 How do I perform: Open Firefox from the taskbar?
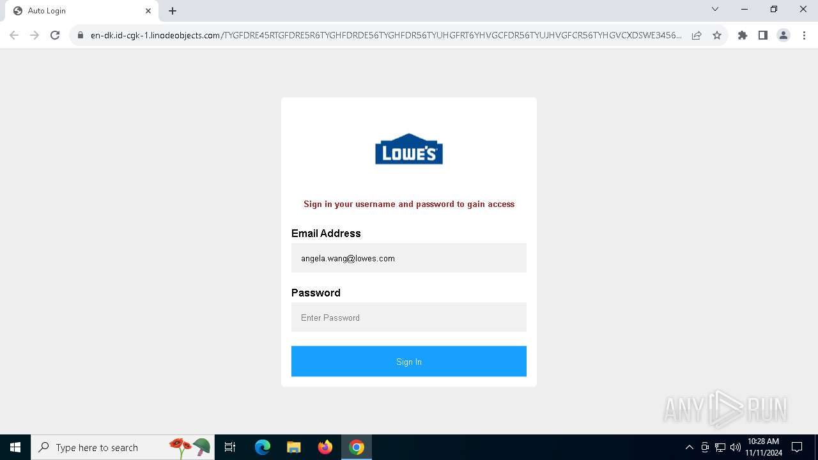pyautogui.click(x=325, y=447)
